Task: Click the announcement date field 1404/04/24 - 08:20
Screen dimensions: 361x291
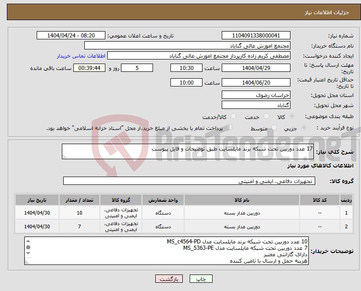Action: coord(71,35)
